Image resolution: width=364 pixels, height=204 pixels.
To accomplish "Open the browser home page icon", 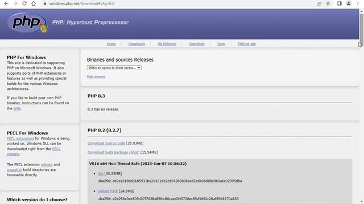I will click(x=34, y=3).
